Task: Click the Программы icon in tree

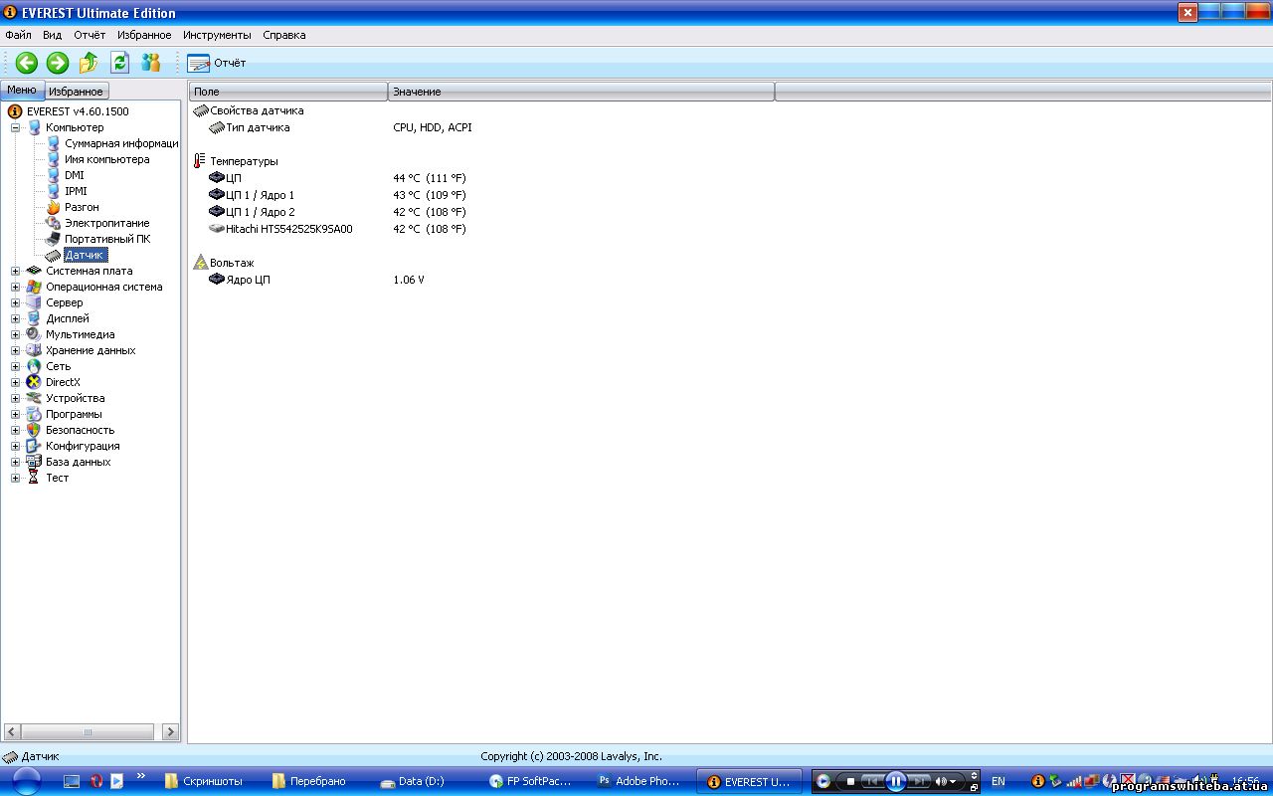Action: click(34, 414)
